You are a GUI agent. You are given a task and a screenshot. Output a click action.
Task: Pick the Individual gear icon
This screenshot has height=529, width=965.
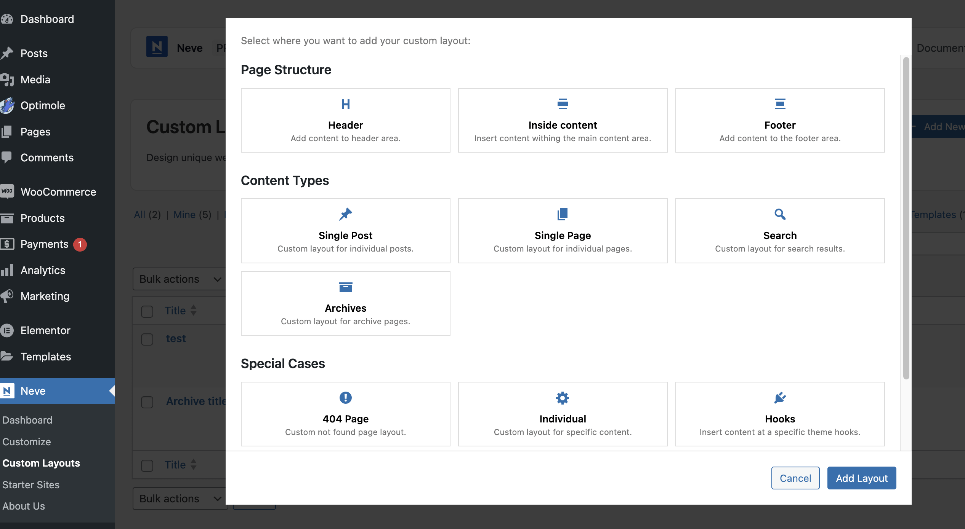click(563, 398)
